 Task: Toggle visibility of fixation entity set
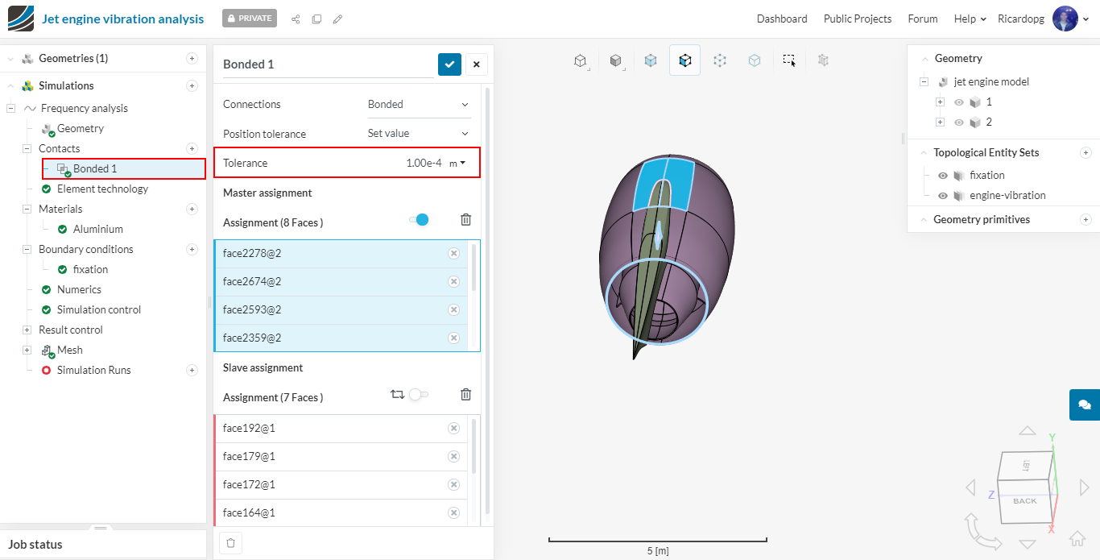[x=943, y=176]
